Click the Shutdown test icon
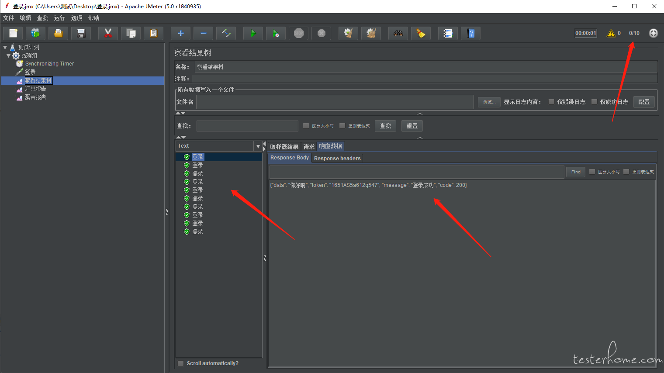Viewport: 664px width, 373px height. pyautogui.click(x=321, y=33)
